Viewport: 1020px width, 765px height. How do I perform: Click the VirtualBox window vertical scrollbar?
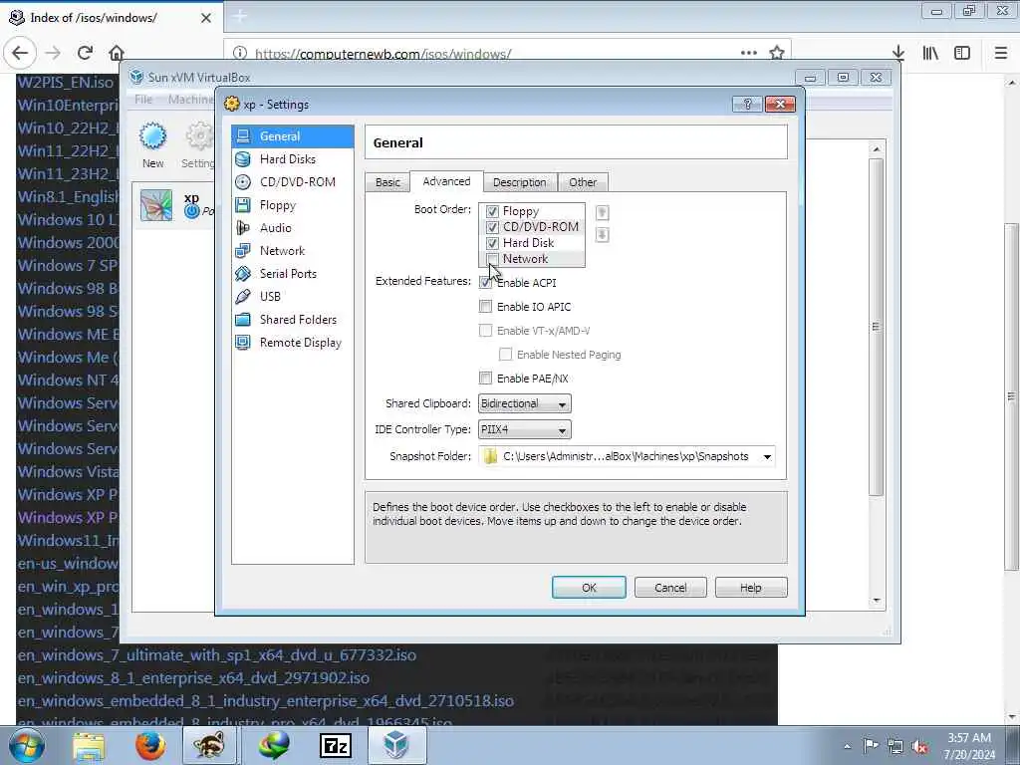[x=877, y=326]
